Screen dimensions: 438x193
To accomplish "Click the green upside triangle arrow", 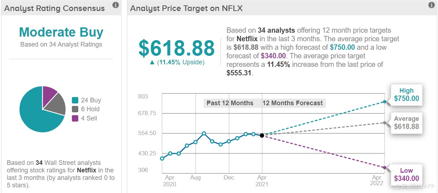I will click(152, 62).
